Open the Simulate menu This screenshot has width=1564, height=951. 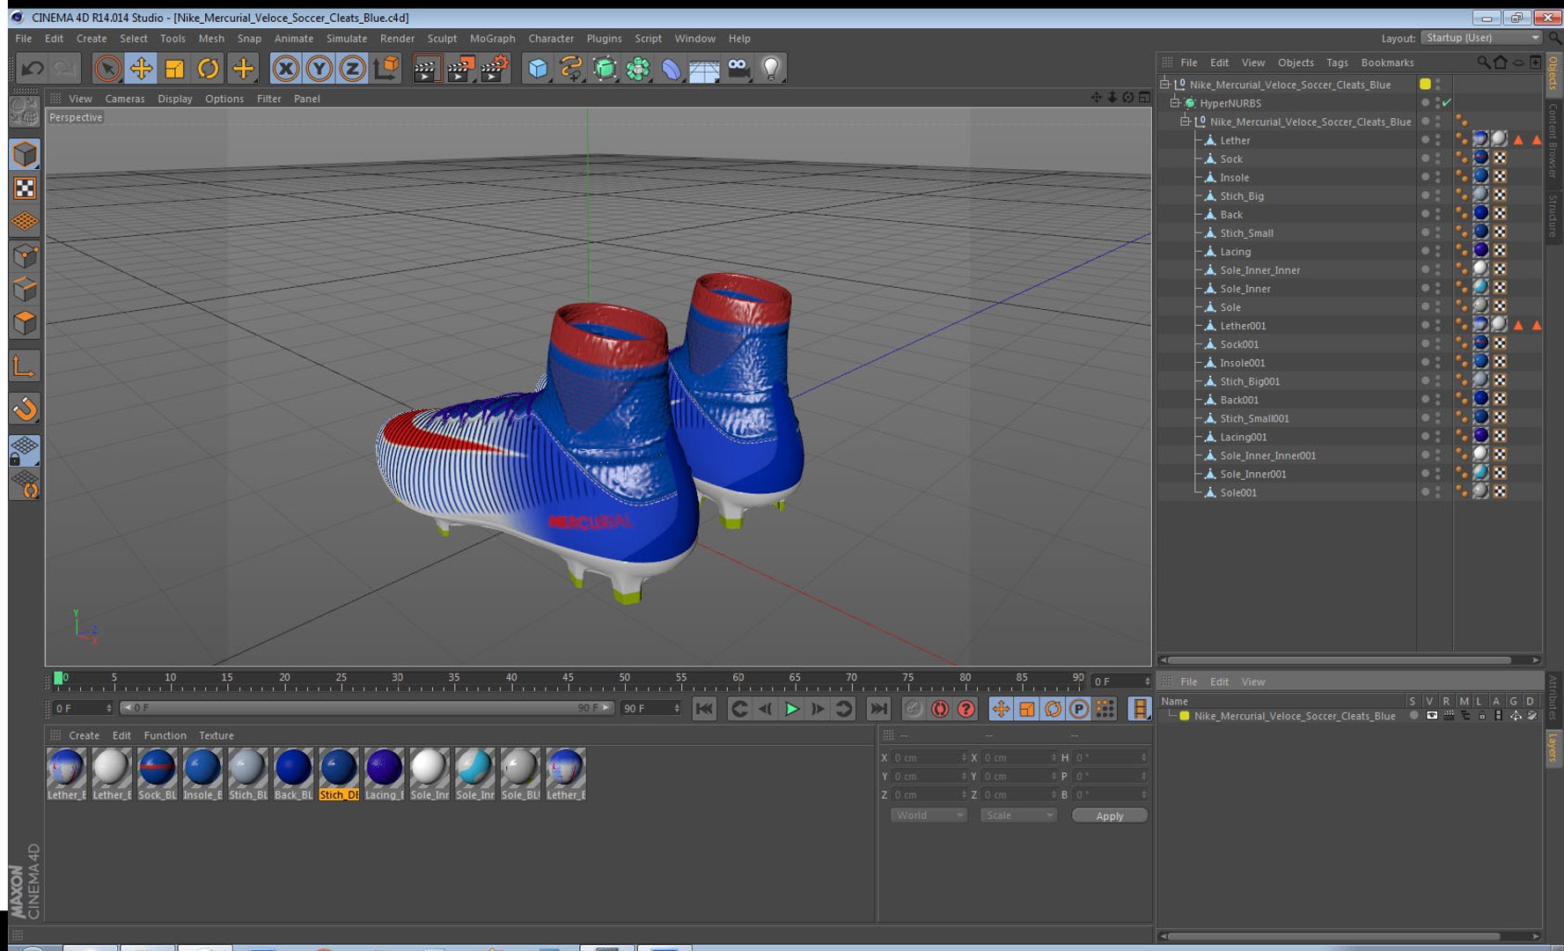pos(346,39)
